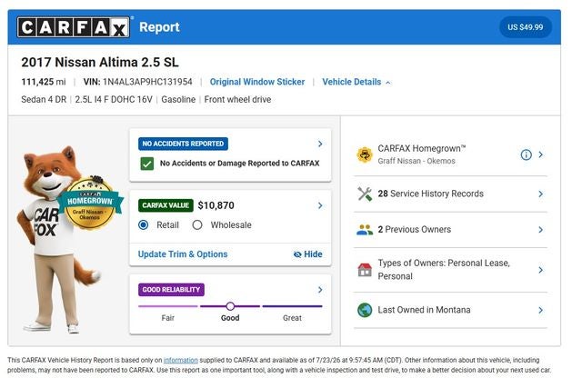
Task: Select the Wholesale value radio button
Action: tap(197, 225)
